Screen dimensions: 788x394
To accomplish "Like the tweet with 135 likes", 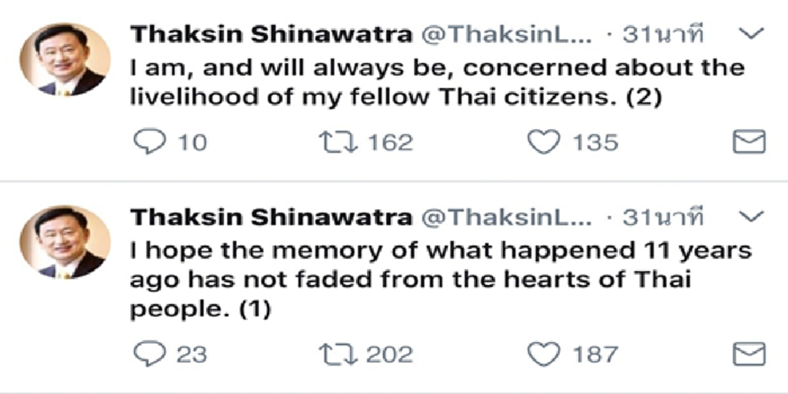I will [544, 142].
